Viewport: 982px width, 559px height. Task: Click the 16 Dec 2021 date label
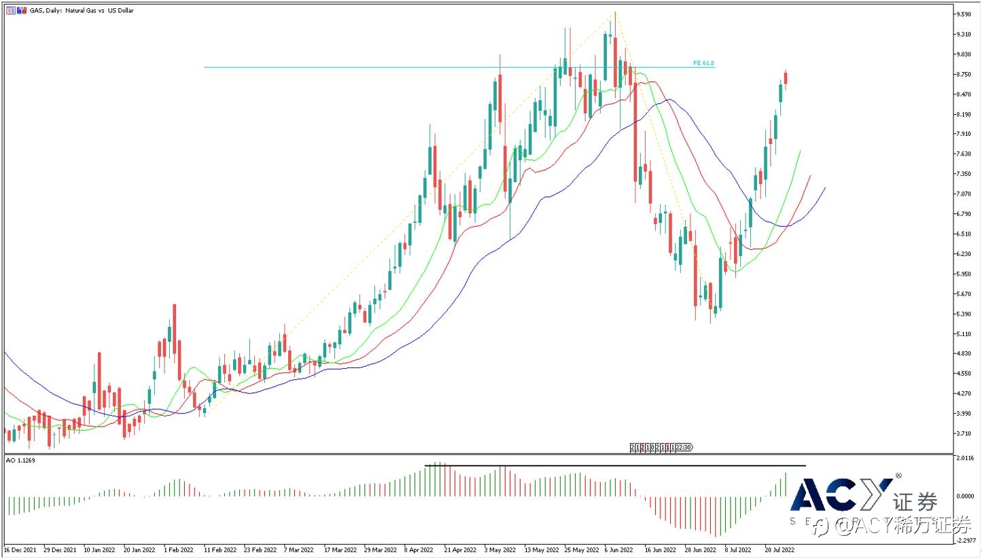22,549
